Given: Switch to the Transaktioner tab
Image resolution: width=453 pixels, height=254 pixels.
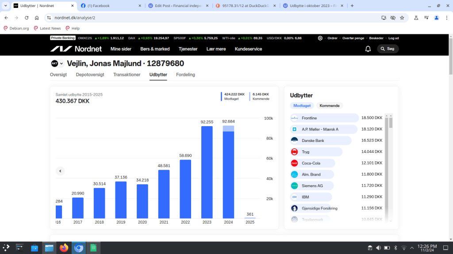Looking at the screenshot, I should (127, 75).
